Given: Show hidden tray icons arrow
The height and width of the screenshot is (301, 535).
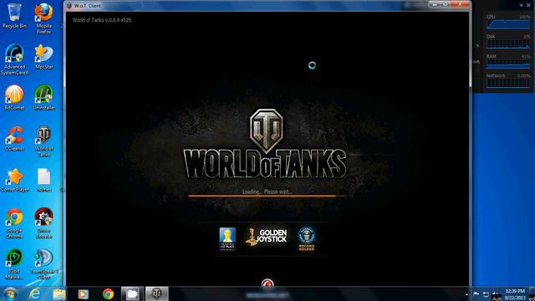Looking at the screenshot, I should (x=466, y=294).
